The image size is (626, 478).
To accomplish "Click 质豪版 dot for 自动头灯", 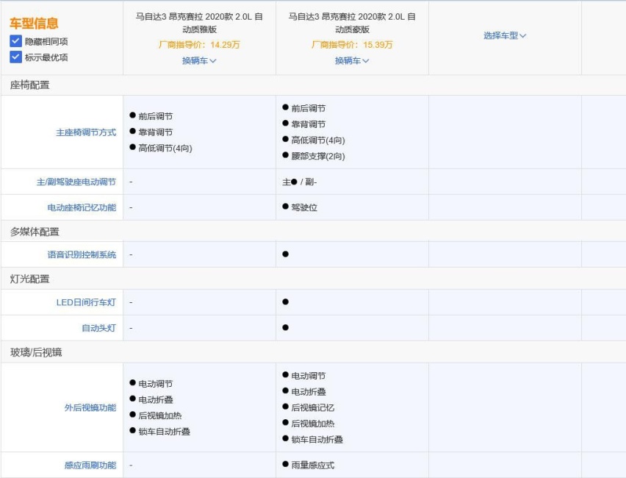I will click(x=286, y=327).
